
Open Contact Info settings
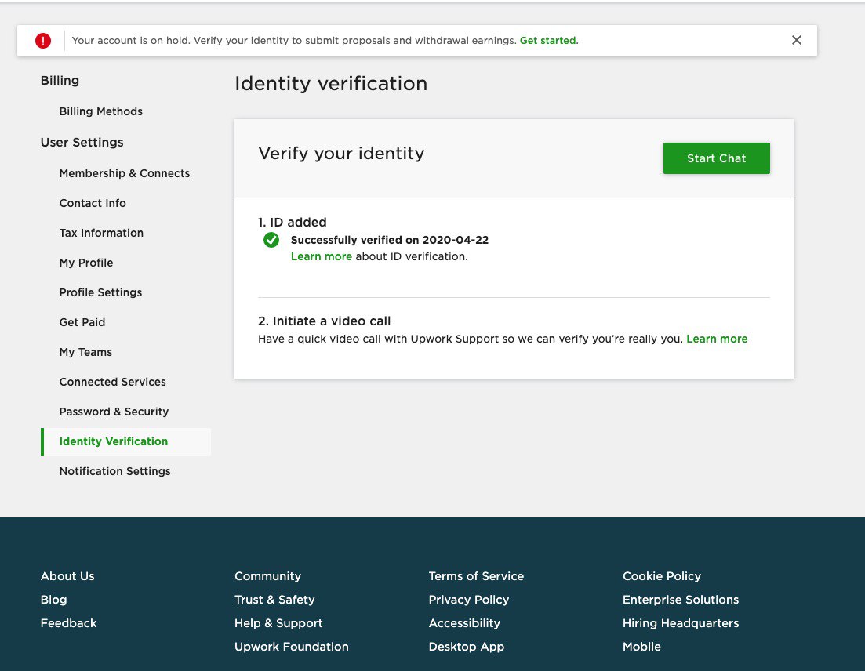tap(93, 203)
